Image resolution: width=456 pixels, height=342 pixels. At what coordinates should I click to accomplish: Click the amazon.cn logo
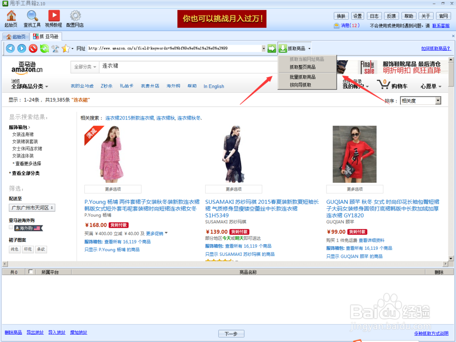[x=27, y=67]
